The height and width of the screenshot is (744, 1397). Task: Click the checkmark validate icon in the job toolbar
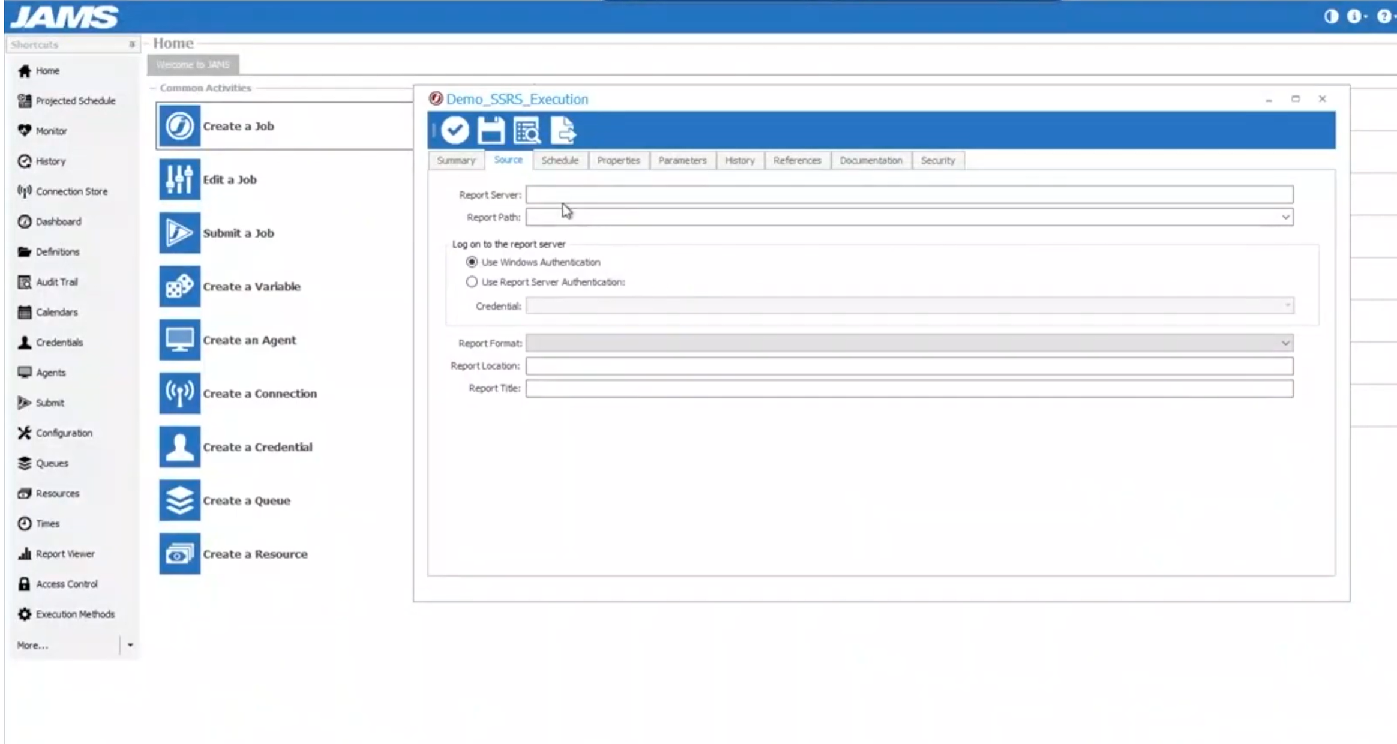click(454, 130)
